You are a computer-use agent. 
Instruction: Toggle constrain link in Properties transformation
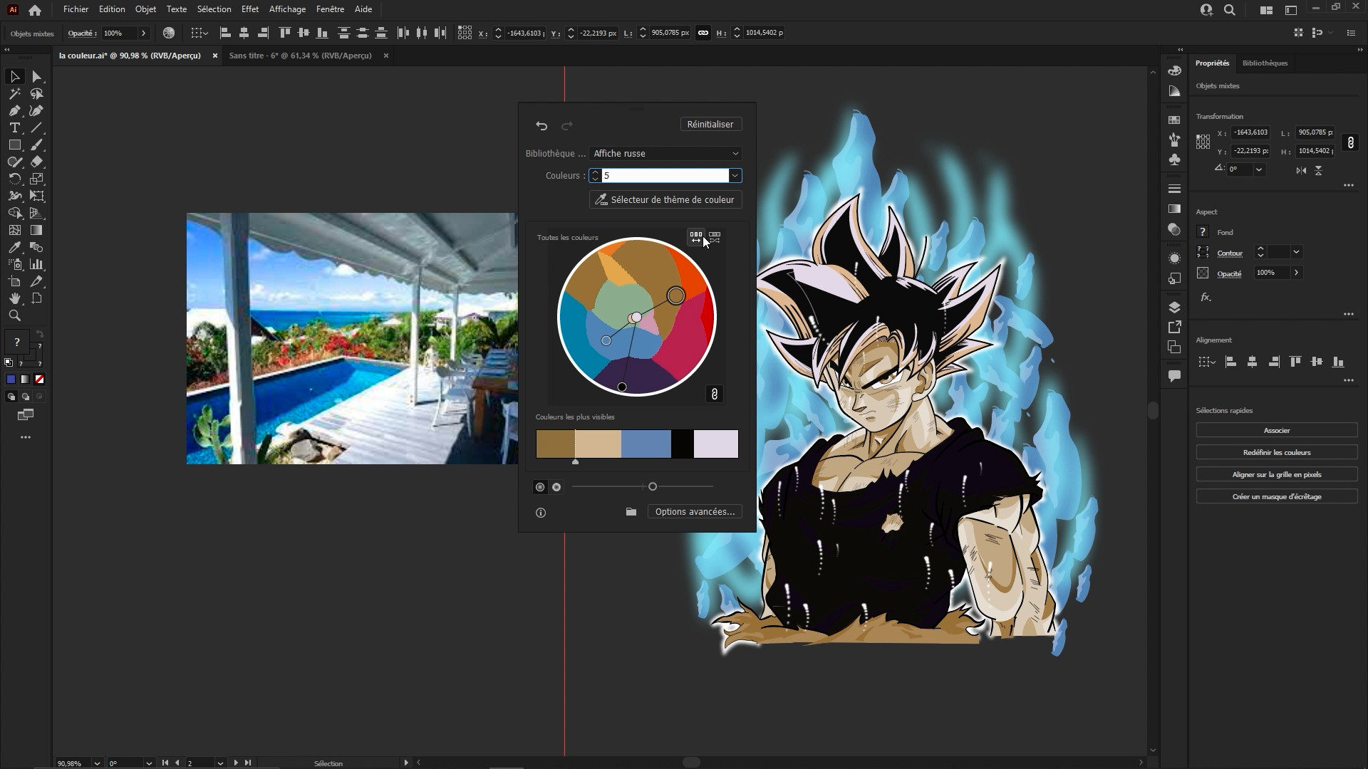click(x=1350, y=142)
